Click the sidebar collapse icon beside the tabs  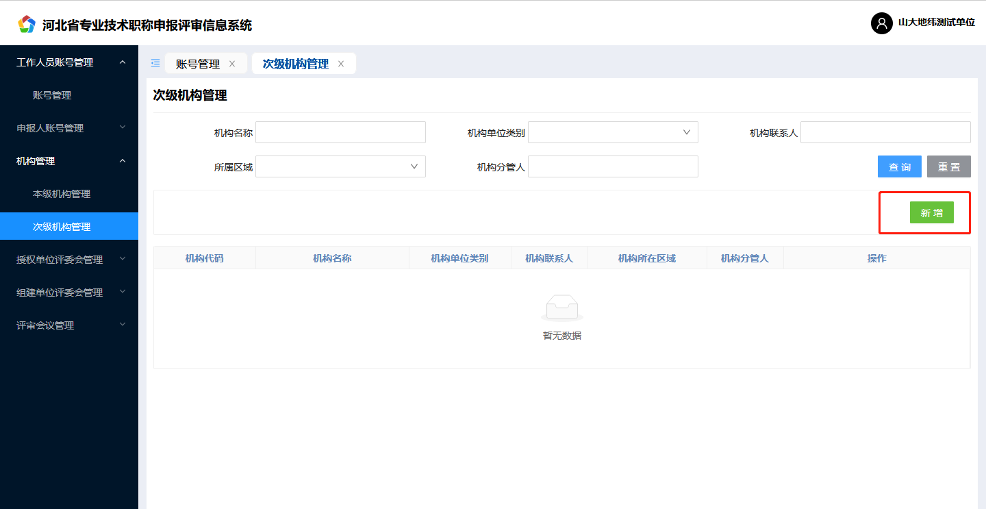point(155,63)
